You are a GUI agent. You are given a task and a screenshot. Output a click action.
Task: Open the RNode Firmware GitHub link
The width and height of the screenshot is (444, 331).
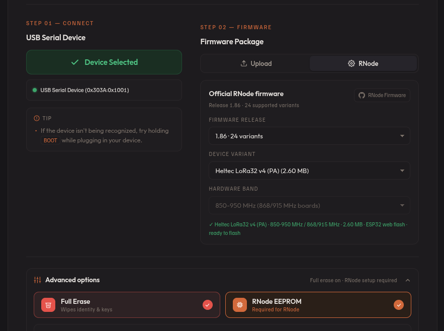[x=382, y=95]
